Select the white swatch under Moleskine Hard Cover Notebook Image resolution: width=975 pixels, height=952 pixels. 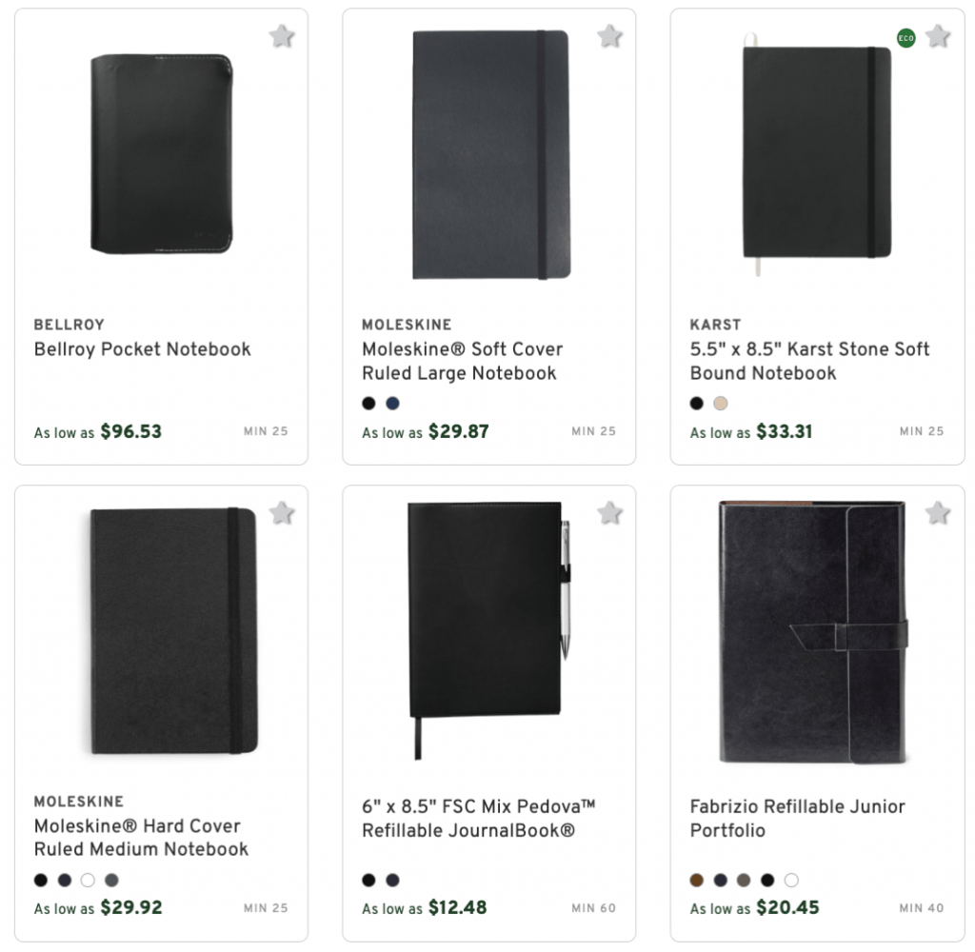pyautogui.click(x=89, y=881)
